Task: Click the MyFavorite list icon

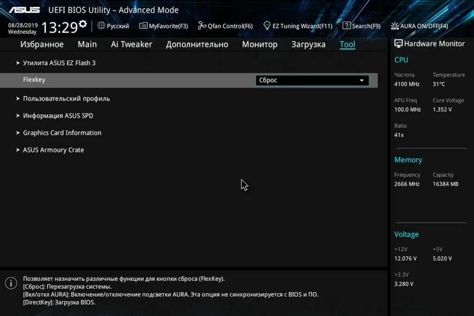Action: tap(143, 26)
